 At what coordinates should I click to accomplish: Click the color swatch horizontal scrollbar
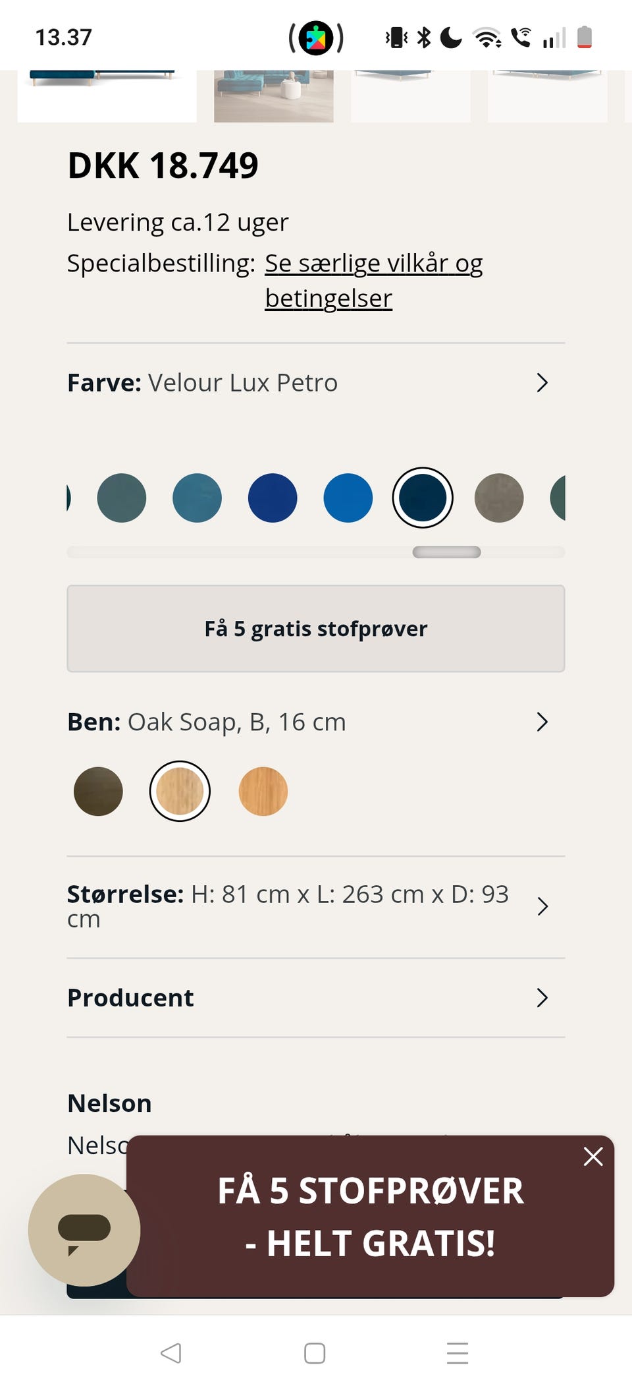coord(446,552)
